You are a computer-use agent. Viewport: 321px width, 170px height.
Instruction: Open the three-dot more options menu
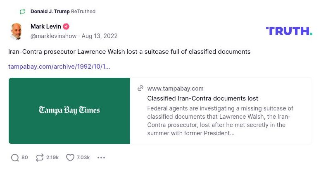(x=101, y=158)
